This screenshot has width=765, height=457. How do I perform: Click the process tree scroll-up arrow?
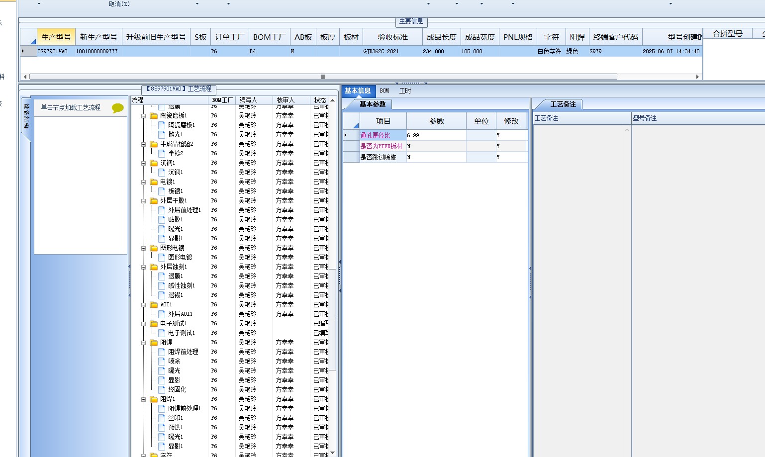(x=333, y=100)
